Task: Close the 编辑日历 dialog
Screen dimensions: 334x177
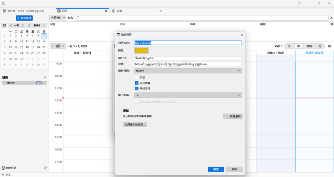Action: point(242,35)
